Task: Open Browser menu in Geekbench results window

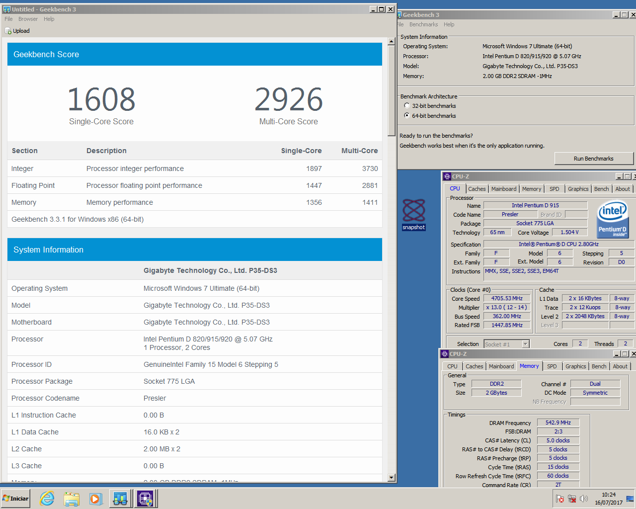Action: click(28, 19)
